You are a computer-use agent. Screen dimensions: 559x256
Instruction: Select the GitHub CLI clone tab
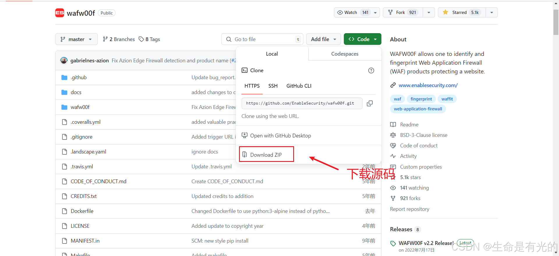299,86
